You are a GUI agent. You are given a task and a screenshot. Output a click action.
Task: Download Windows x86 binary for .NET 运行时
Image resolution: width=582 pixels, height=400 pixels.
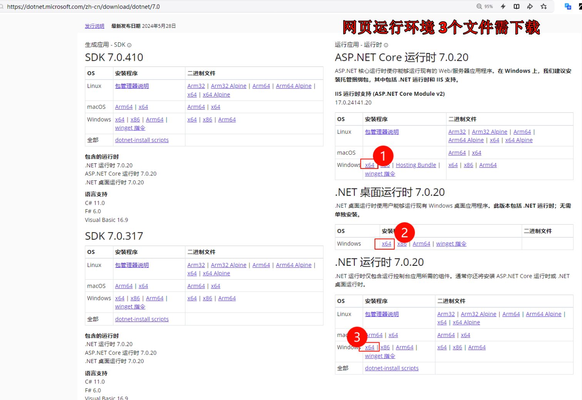coord(457,347)
